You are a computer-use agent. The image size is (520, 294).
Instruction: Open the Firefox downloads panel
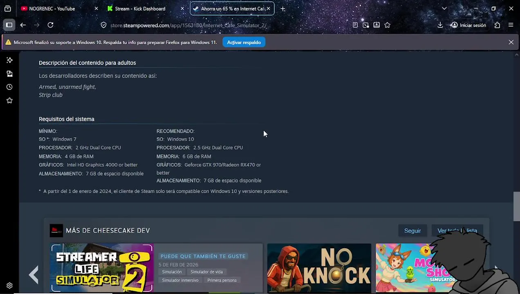click(440, 25)
